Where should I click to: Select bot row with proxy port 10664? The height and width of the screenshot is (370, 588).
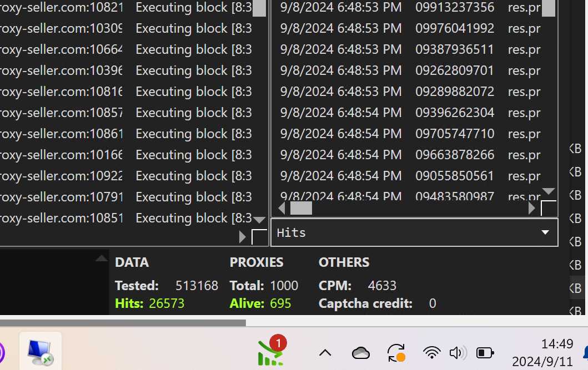point(126,49)
